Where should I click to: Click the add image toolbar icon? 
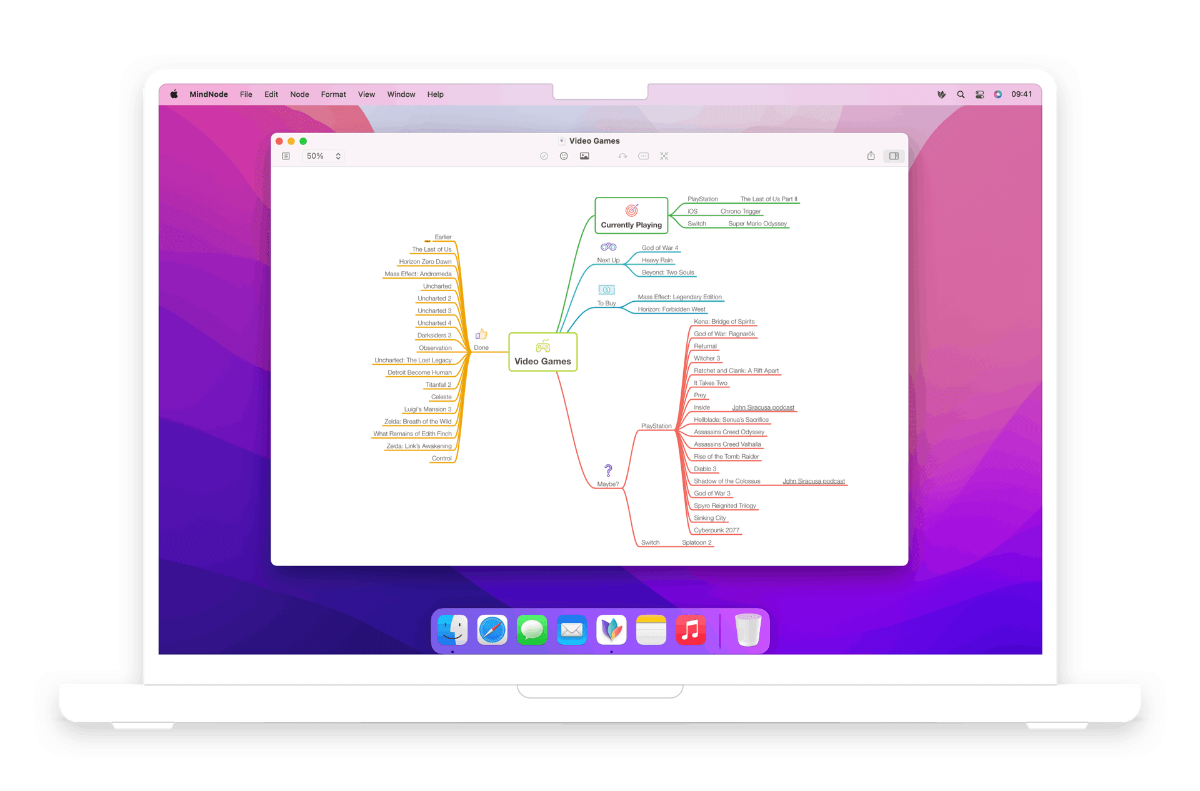584,156
